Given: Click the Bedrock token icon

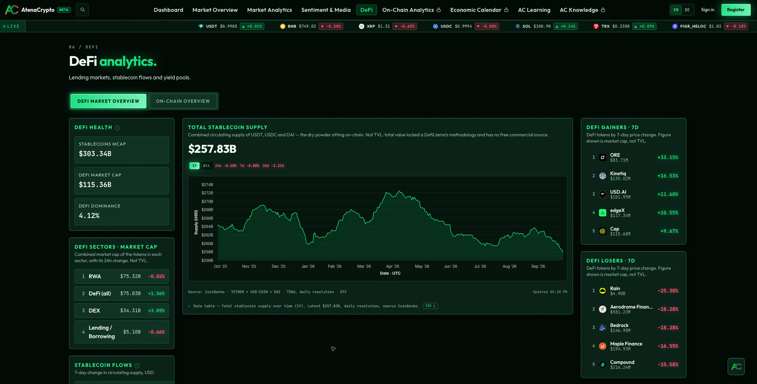Looking at the screenshot, I should click(603, 328).
